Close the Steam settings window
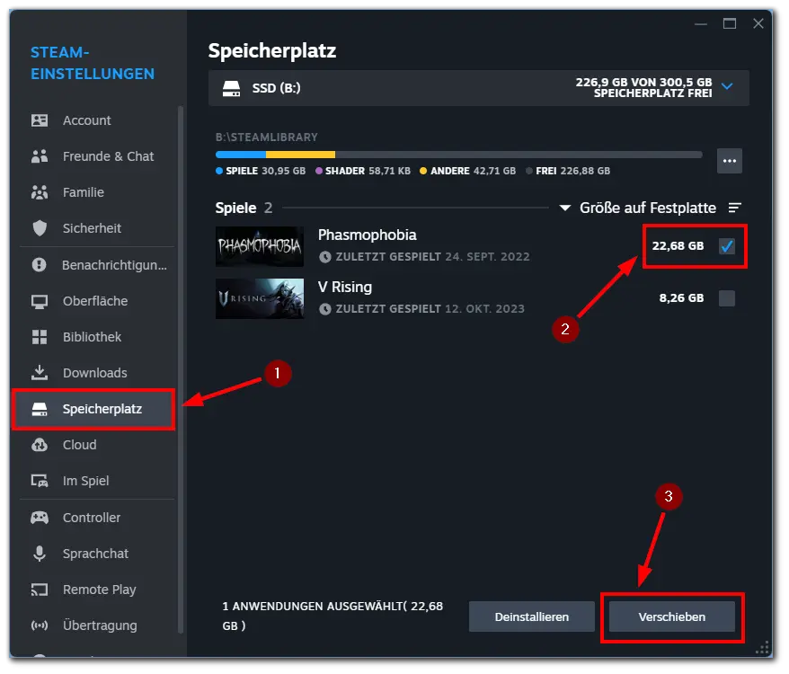789x674 pixels. [x=758, y=23]
